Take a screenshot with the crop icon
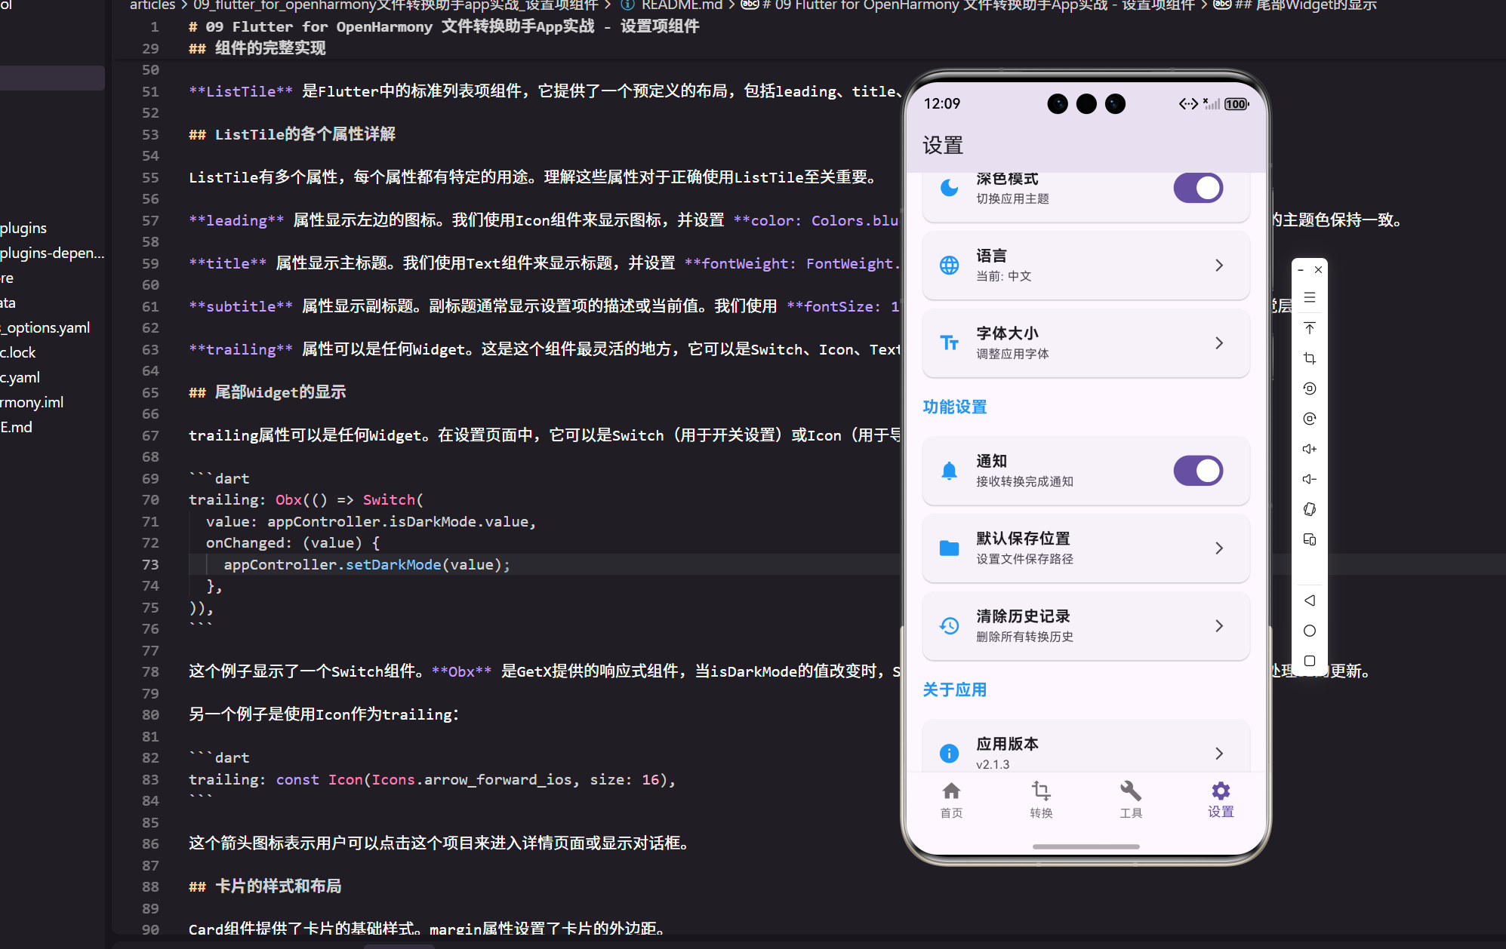 (1309, 358)
